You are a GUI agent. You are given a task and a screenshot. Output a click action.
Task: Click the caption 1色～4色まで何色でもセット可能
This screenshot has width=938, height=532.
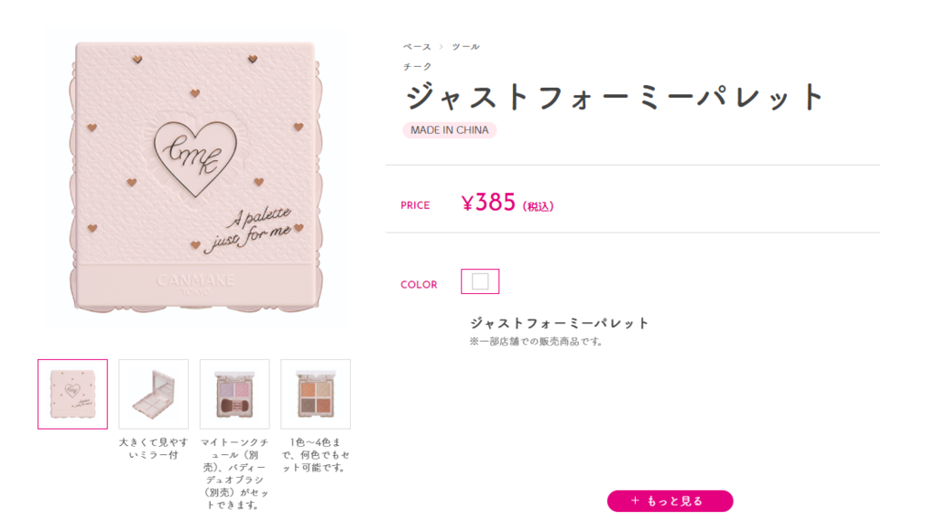pos(316,455)
